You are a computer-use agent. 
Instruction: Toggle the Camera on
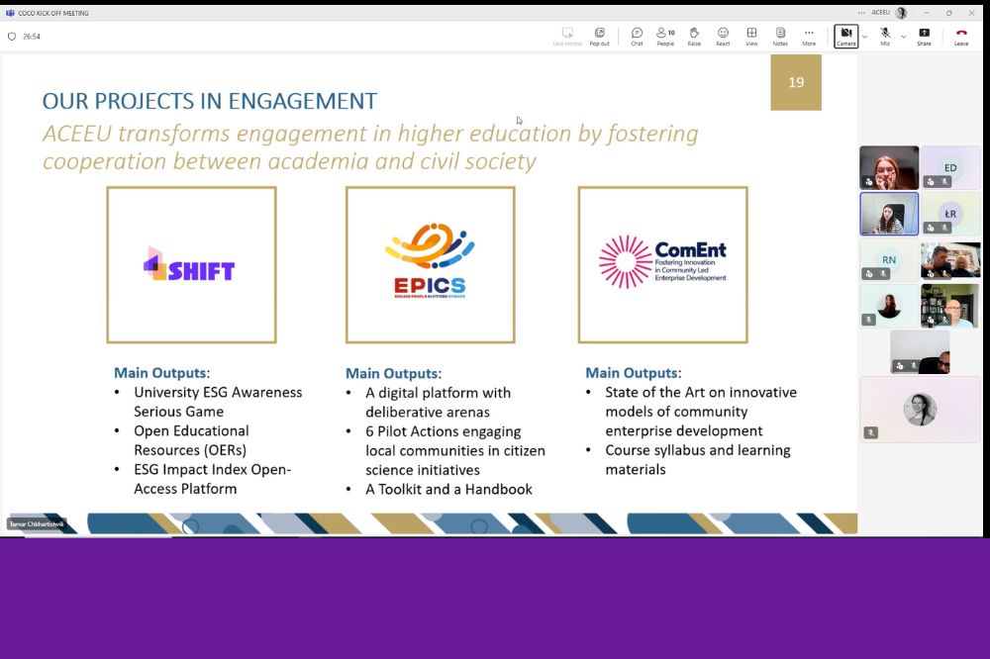845,37
